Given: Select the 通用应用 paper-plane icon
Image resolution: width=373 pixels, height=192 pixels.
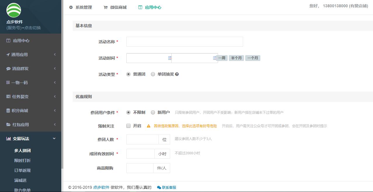Looking at the screenshot, I should [7, 55].
